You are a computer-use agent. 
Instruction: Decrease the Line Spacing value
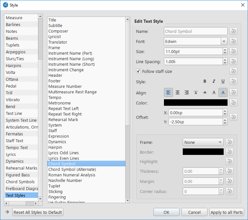point(225,63)
